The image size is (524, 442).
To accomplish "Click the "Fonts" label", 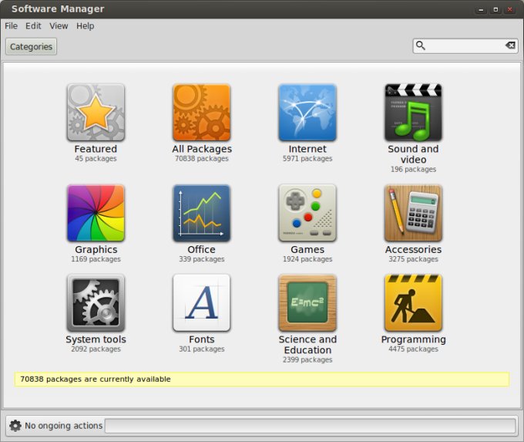I will 202,339.
